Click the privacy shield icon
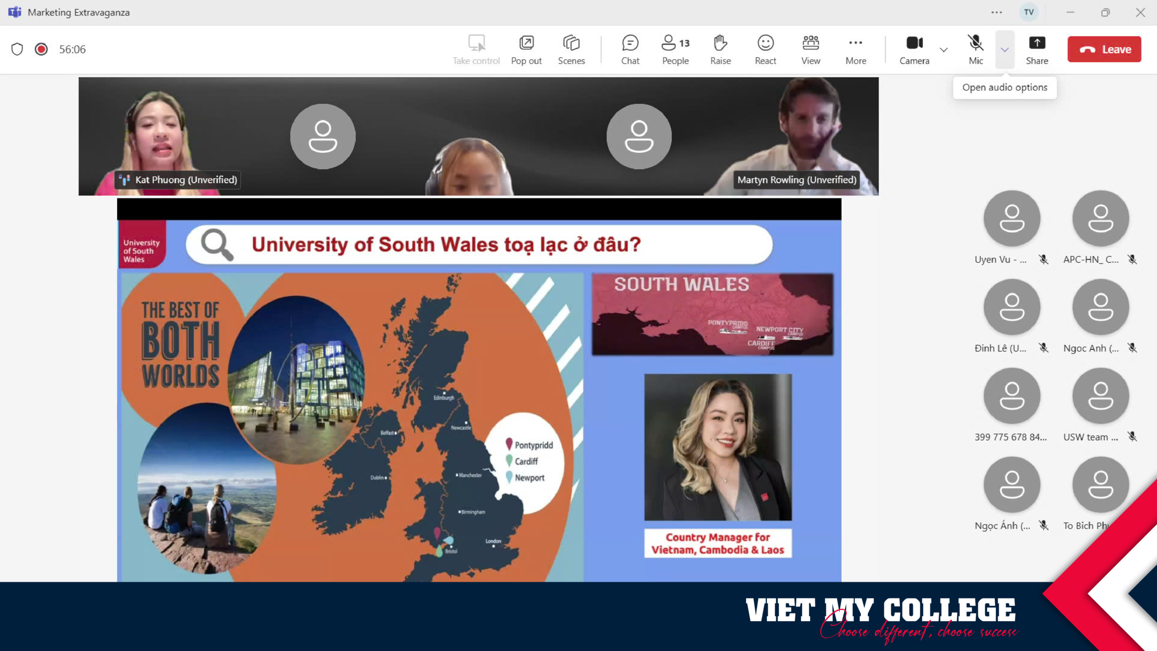The width and height of the screenshot is (1157, 651). coord(17,49)
